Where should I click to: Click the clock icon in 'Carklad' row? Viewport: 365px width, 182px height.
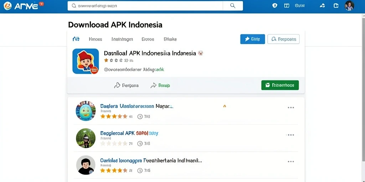(140, 171)
